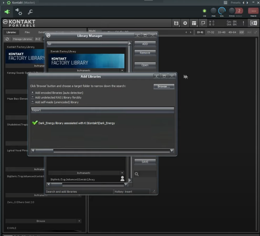This screenshot has height=236, width=260.
Task: Click the Library Manager search field
Action: coord(148,174)
